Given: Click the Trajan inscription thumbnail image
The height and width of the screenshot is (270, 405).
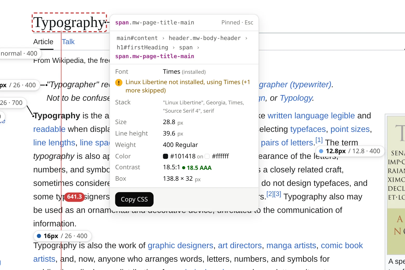Looking at the screenshot, I should point(396,185).
